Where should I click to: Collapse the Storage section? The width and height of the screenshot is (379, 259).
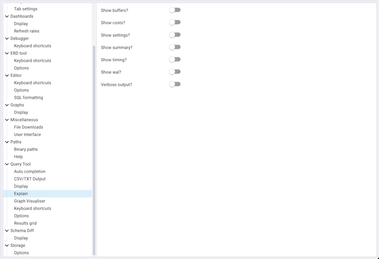click(6, 245)
